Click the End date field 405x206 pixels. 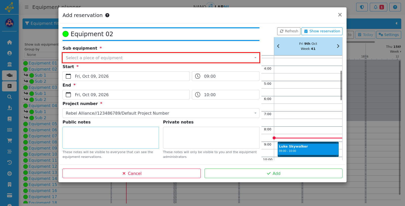(126, 95)
